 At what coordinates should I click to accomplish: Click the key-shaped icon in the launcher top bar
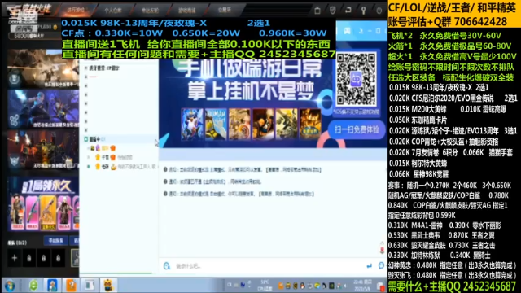[x=364, y=11]
